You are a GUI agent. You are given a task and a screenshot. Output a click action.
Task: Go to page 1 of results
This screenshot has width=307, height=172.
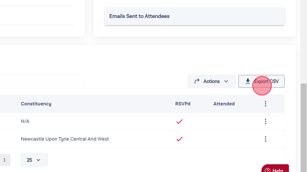tap(4, 160)
